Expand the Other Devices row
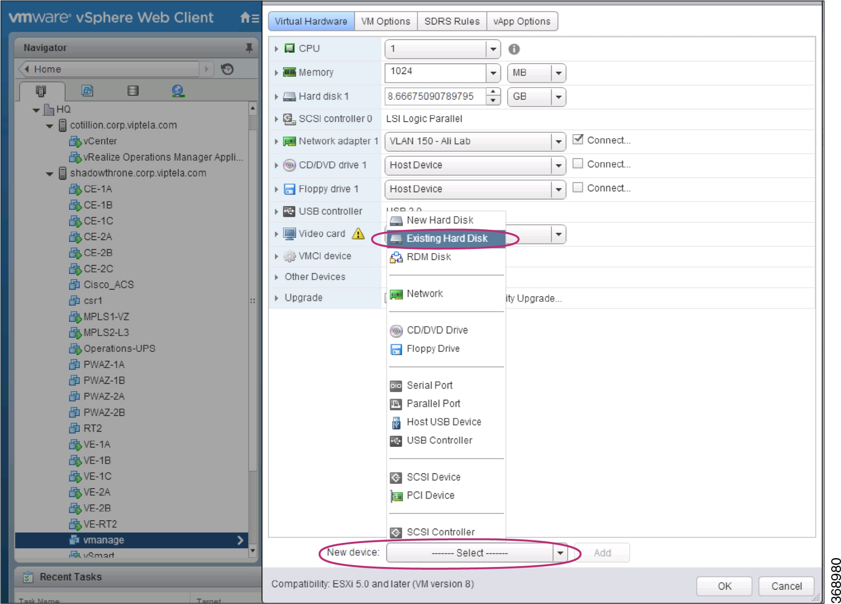Screen dimensions: 841x604 pyautogui.click(x=276, y=277)
